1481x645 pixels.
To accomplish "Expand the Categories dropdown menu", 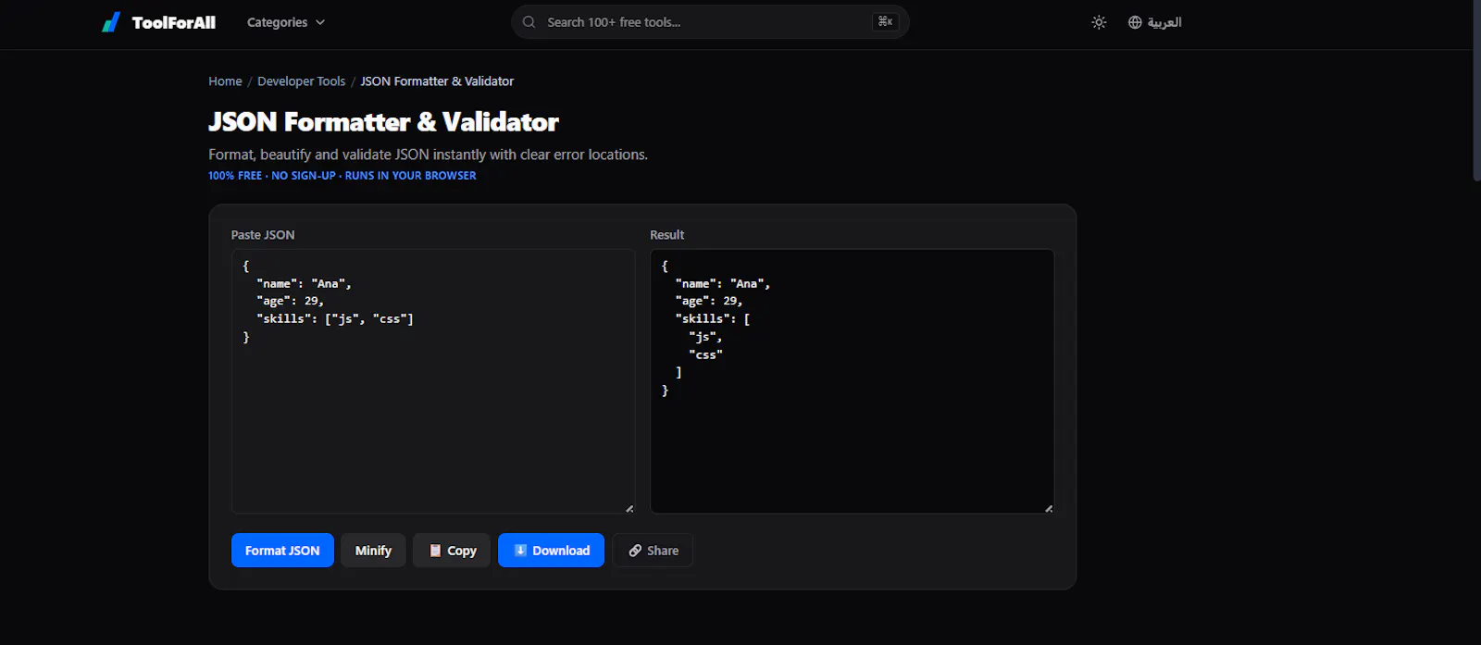I will [286, 22].
